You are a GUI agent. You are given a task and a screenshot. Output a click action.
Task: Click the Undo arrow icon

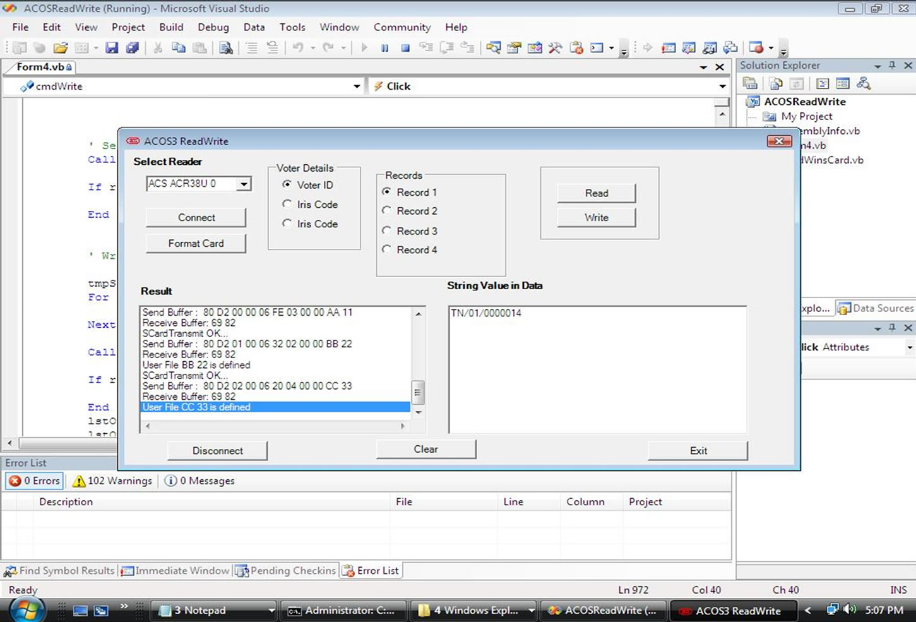click(x=298, y=48)
